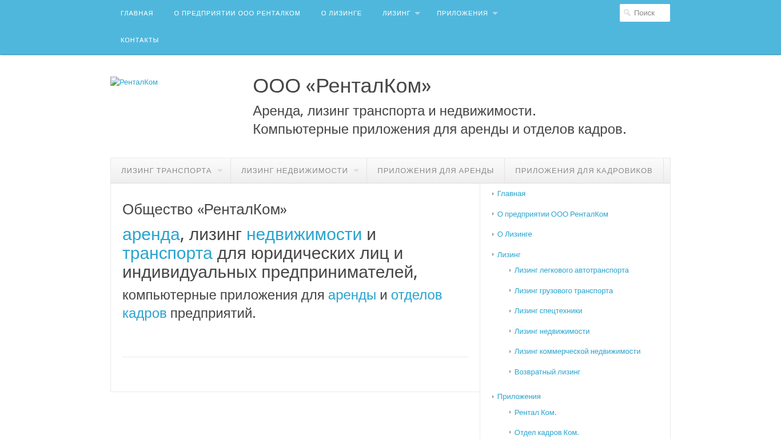Click the аренда link in the heading
The height and width of the screenshot is (439, 781).
click(x=151, y=234)
